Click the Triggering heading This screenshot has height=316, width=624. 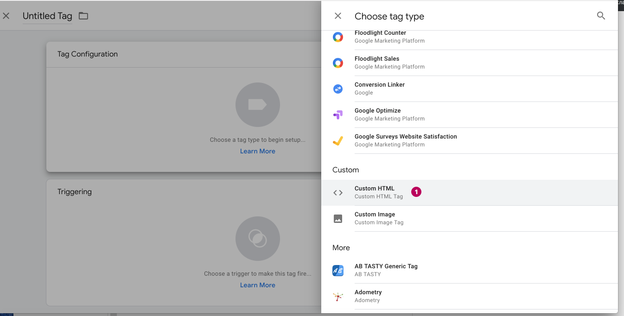coord(75,192)
